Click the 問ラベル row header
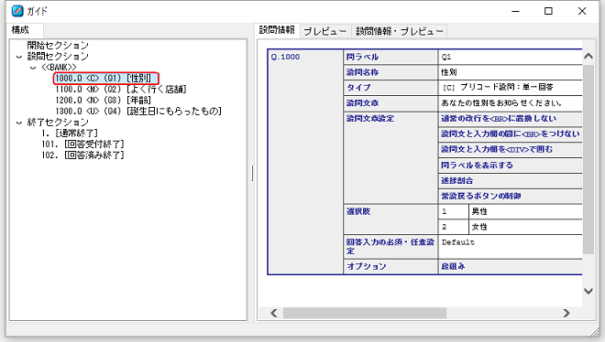The width and height of the screenshot is (605, 342). point(390,57)
